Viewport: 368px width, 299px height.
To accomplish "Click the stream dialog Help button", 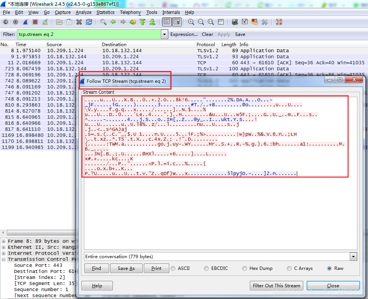I will coord(97,286).
